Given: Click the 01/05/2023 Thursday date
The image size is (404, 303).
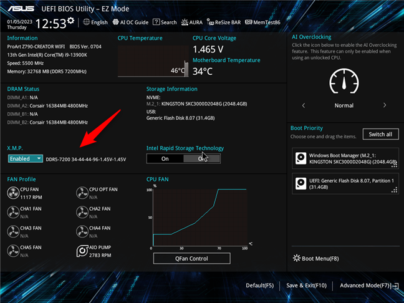Looking at the screenshot, I should click(x=19, y=24).
